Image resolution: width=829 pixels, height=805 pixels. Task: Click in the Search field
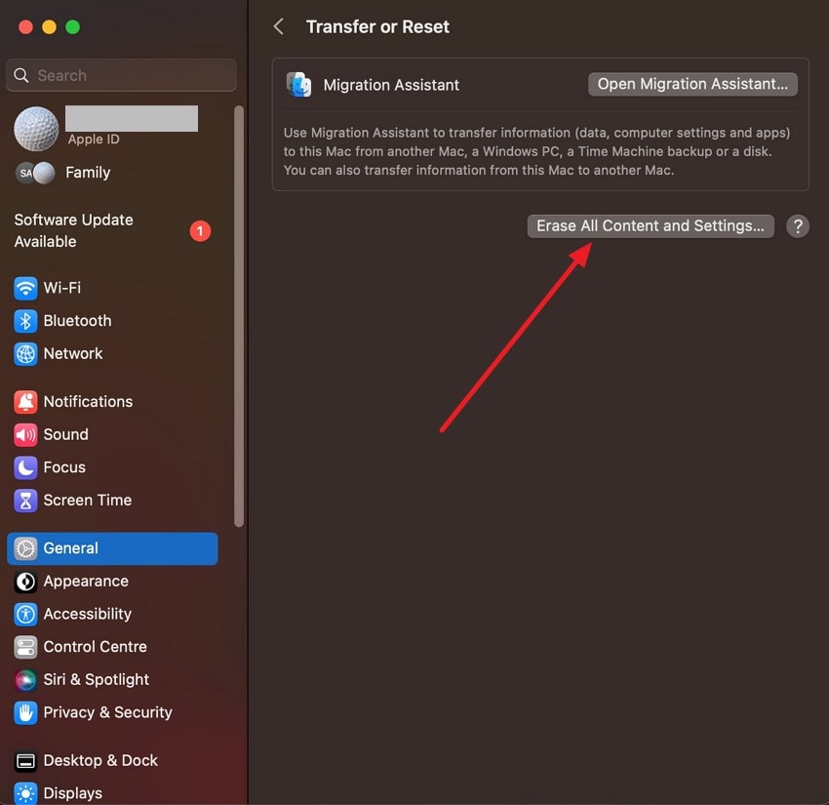pos(121,75)
